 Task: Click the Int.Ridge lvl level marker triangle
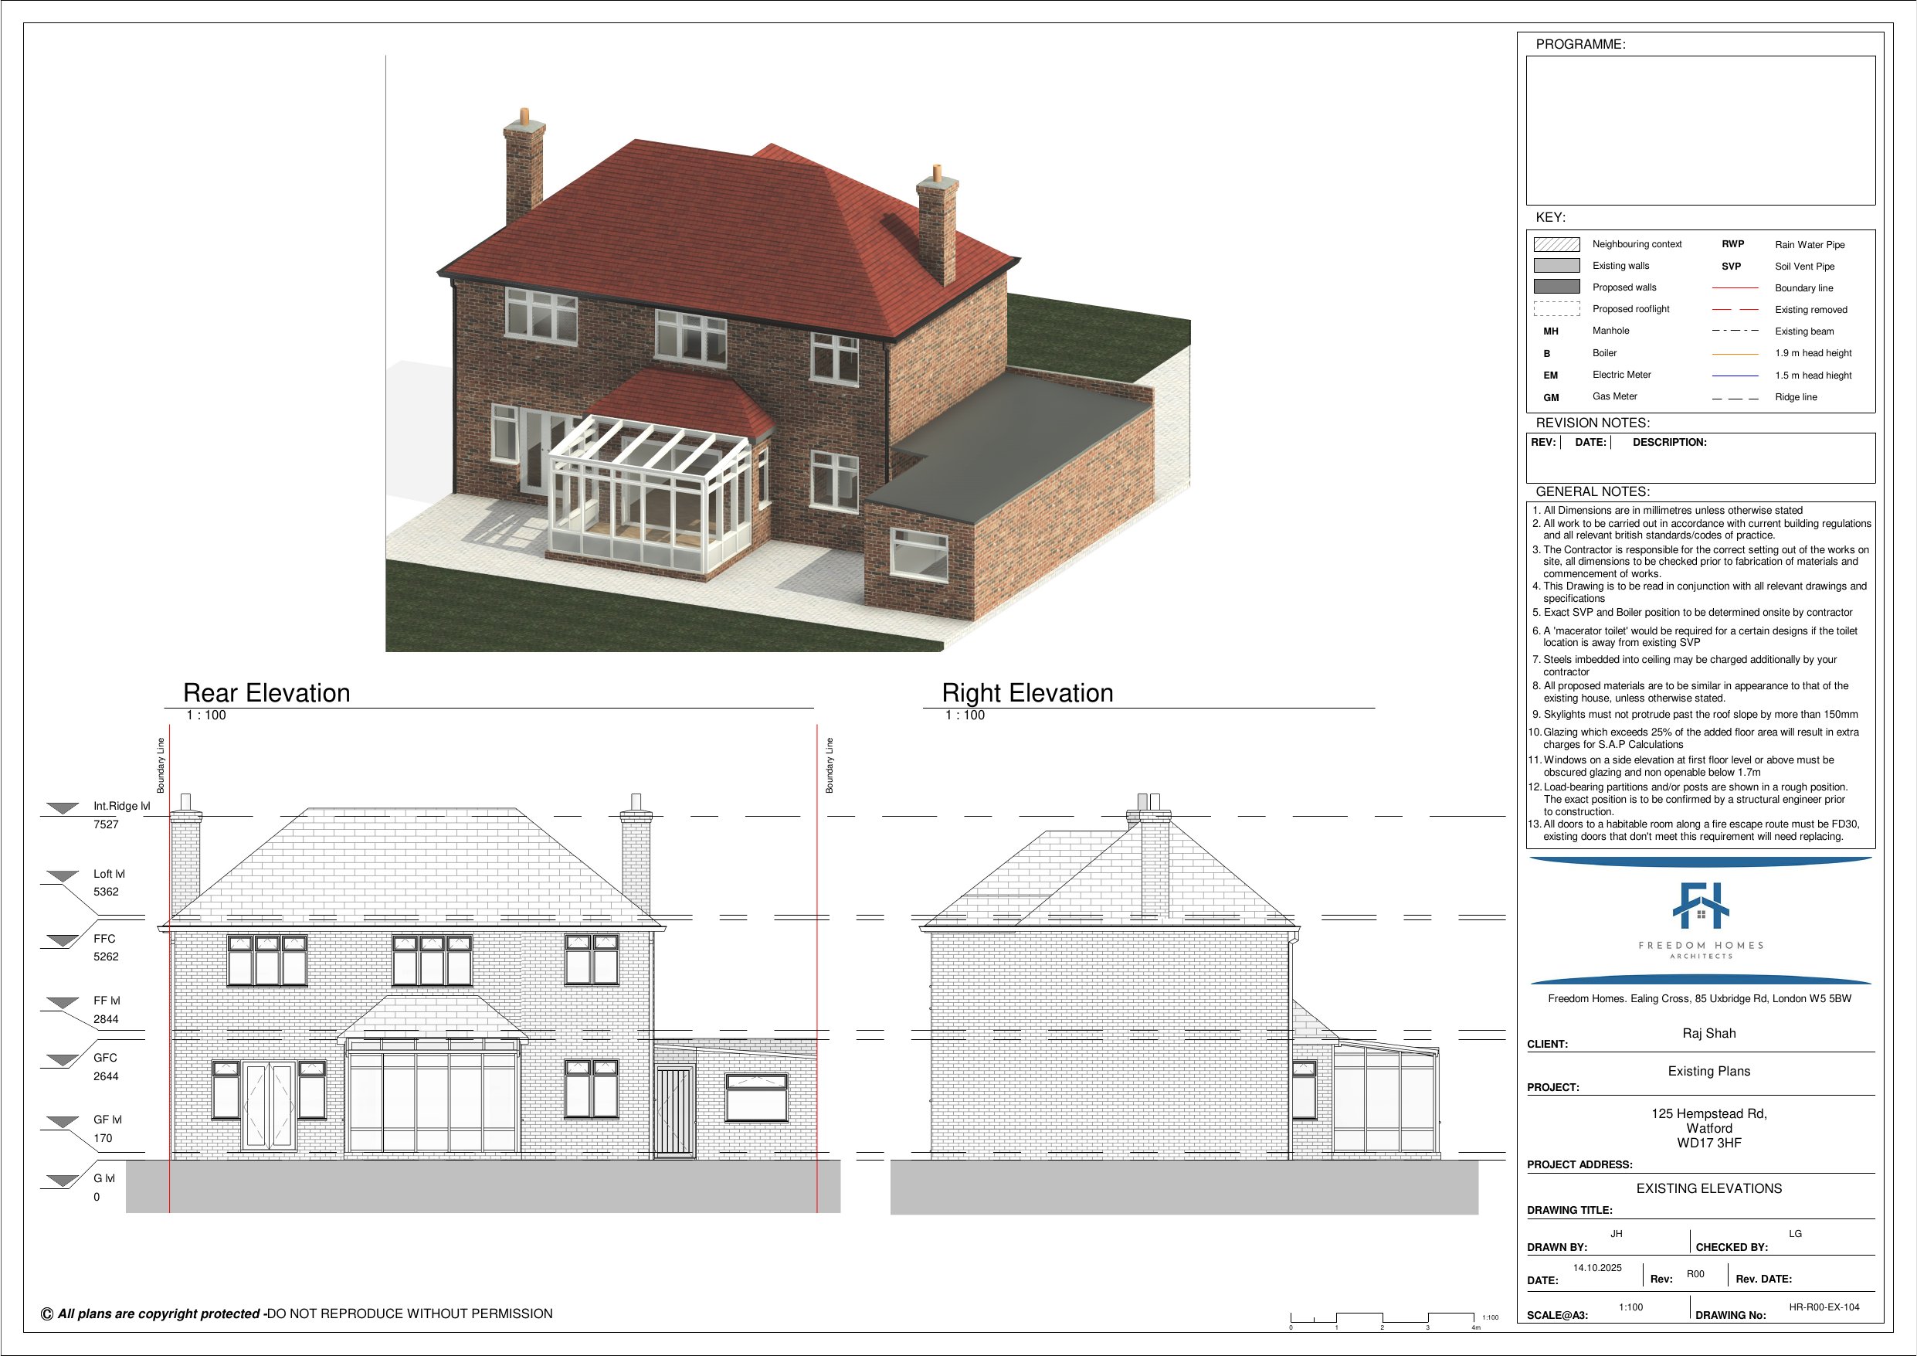point(63,808)
